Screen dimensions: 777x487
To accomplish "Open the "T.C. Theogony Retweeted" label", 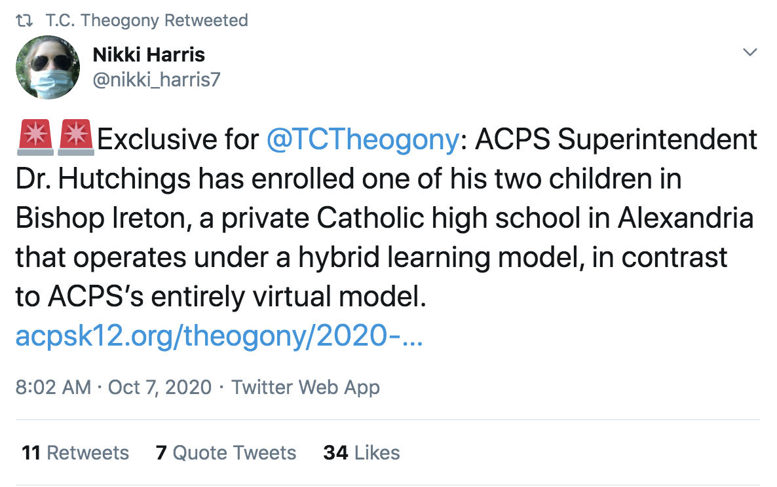I will pos(147,21).
